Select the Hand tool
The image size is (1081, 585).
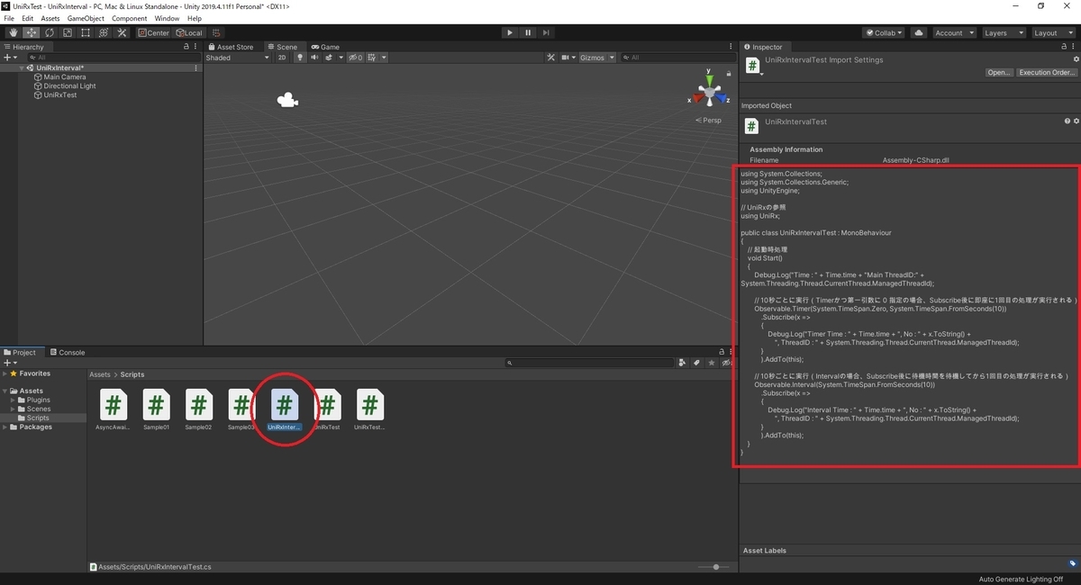(14, 32)
